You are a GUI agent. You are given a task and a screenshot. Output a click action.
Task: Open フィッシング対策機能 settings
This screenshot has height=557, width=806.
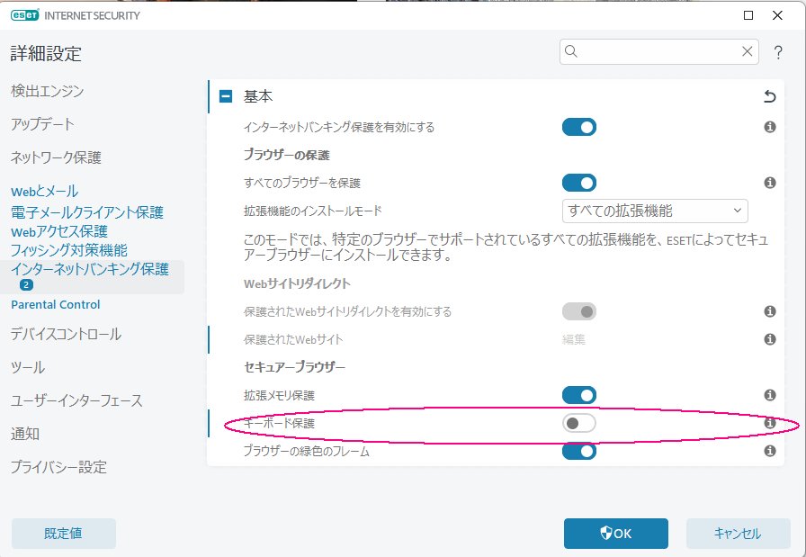point(69,250)
